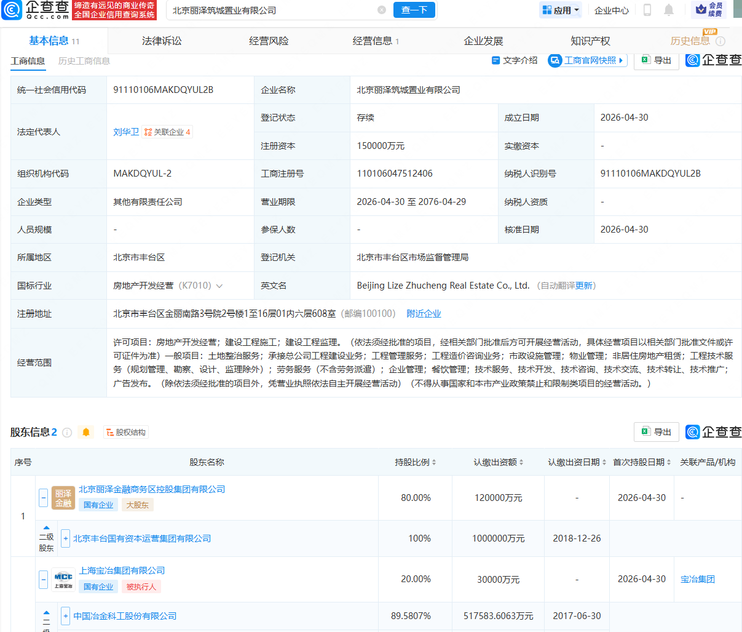
Task: Open 北京丰台国有资本运营集团有限公司 link
Action: point(142,538)
